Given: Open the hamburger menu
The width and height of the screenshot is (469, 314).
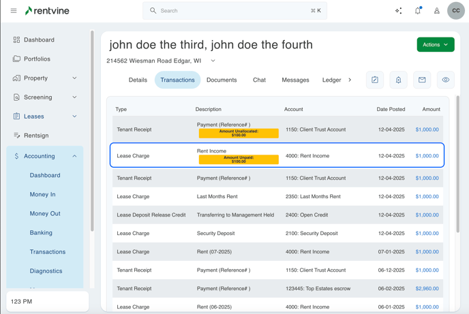Looking at the screenshot, I should point(14,11).
